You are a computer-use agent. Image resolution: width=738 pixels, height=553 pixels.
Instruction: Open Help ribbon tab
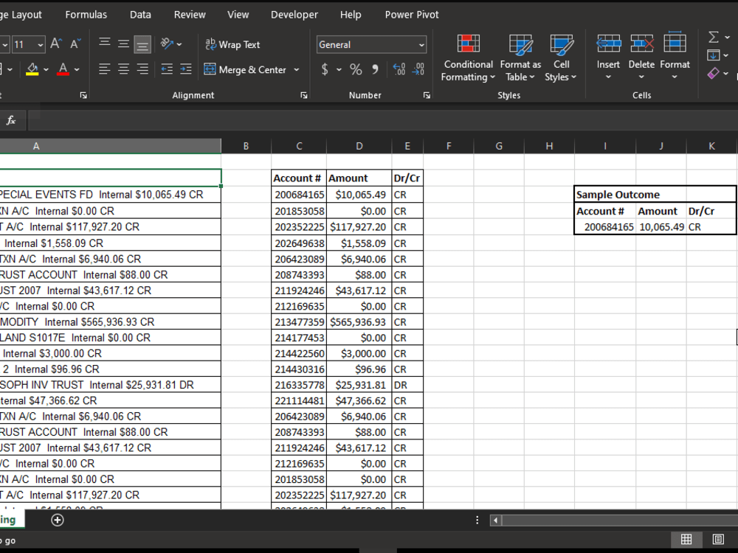[351, 15]
